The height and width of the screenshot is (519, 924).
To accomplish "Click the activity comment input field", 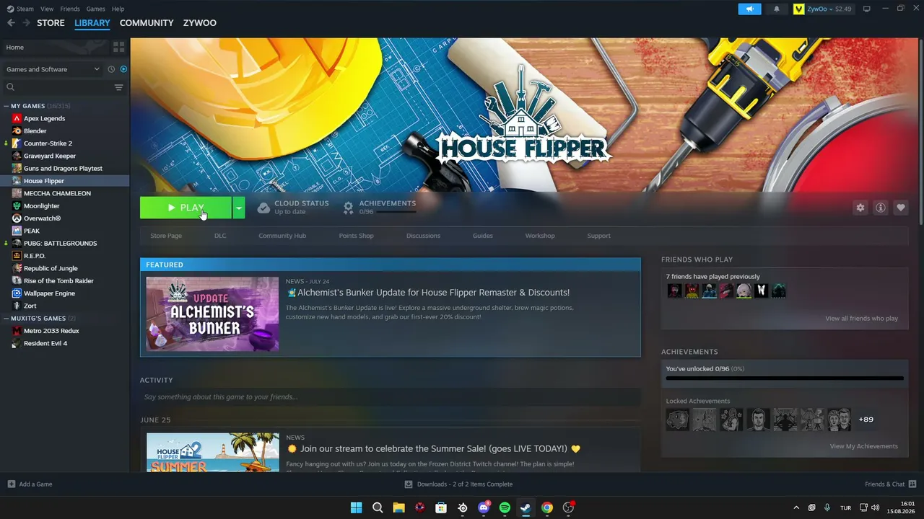I will point(390,397).
